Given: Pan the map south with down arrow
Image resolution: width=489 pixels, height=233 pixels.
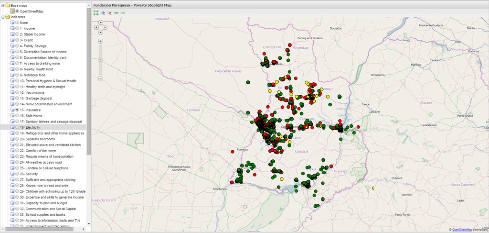Looking at the screenshot, I should click(101, 32).
